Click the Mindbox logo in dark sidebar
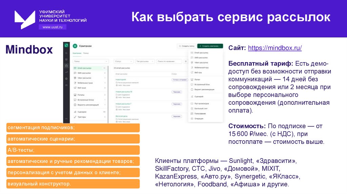This screenshot has height=194, width=347. (66, 46)
